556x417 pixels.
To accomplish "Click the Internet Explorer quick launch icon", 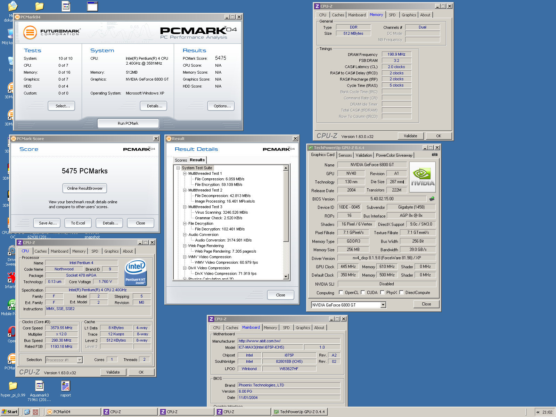I will pos(27,412).
